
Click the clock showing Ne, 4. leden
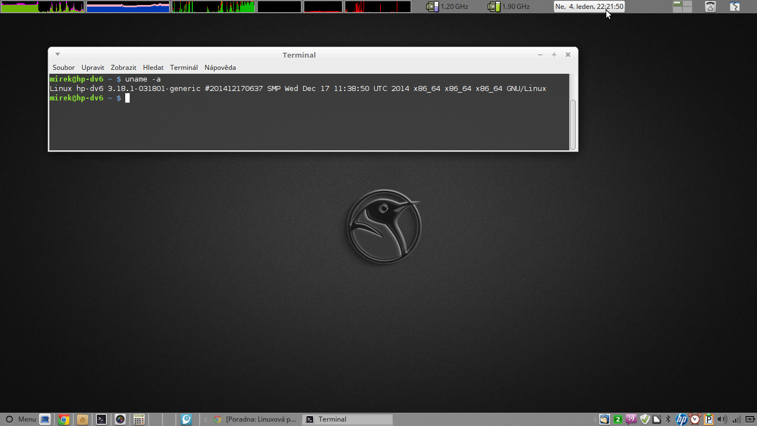[x=589, y=7]
